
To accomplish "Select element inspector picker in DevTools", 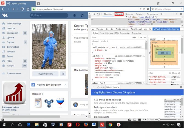I will point(94,14).
